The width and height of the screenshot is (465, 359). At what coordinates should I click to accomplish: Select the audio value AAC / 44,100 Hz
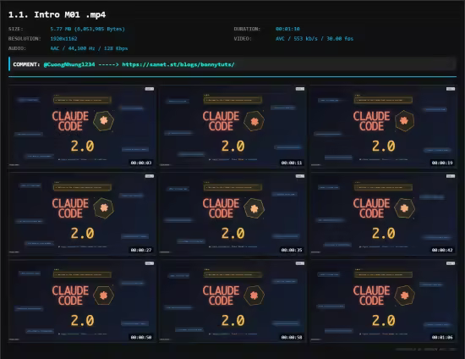(89, 48)
